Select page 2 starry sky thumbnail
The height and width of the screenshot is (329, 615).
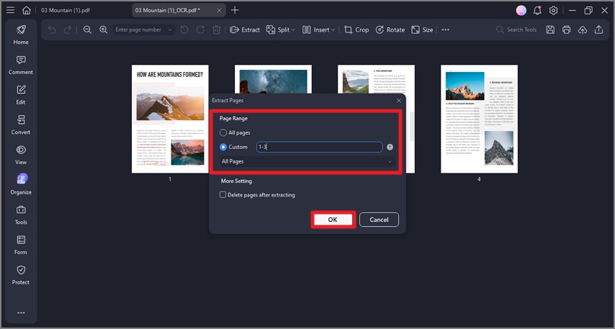coord(274,79)
